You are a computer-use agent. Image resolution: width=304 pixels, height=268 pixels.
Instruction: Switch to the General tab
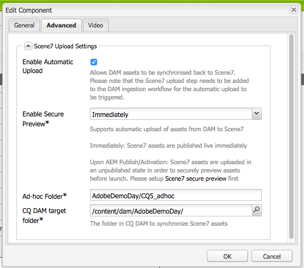point(24,25)
